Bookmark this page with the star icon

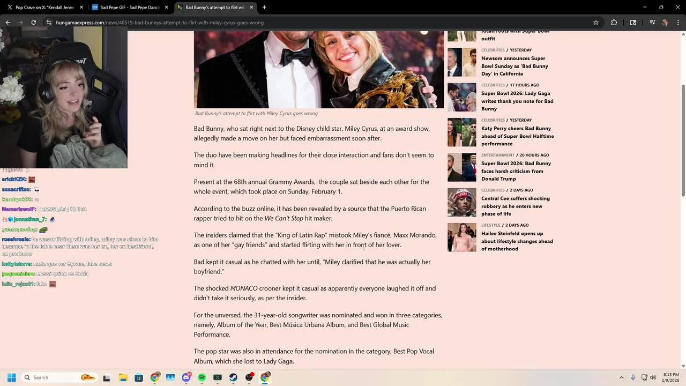point(595,23)
